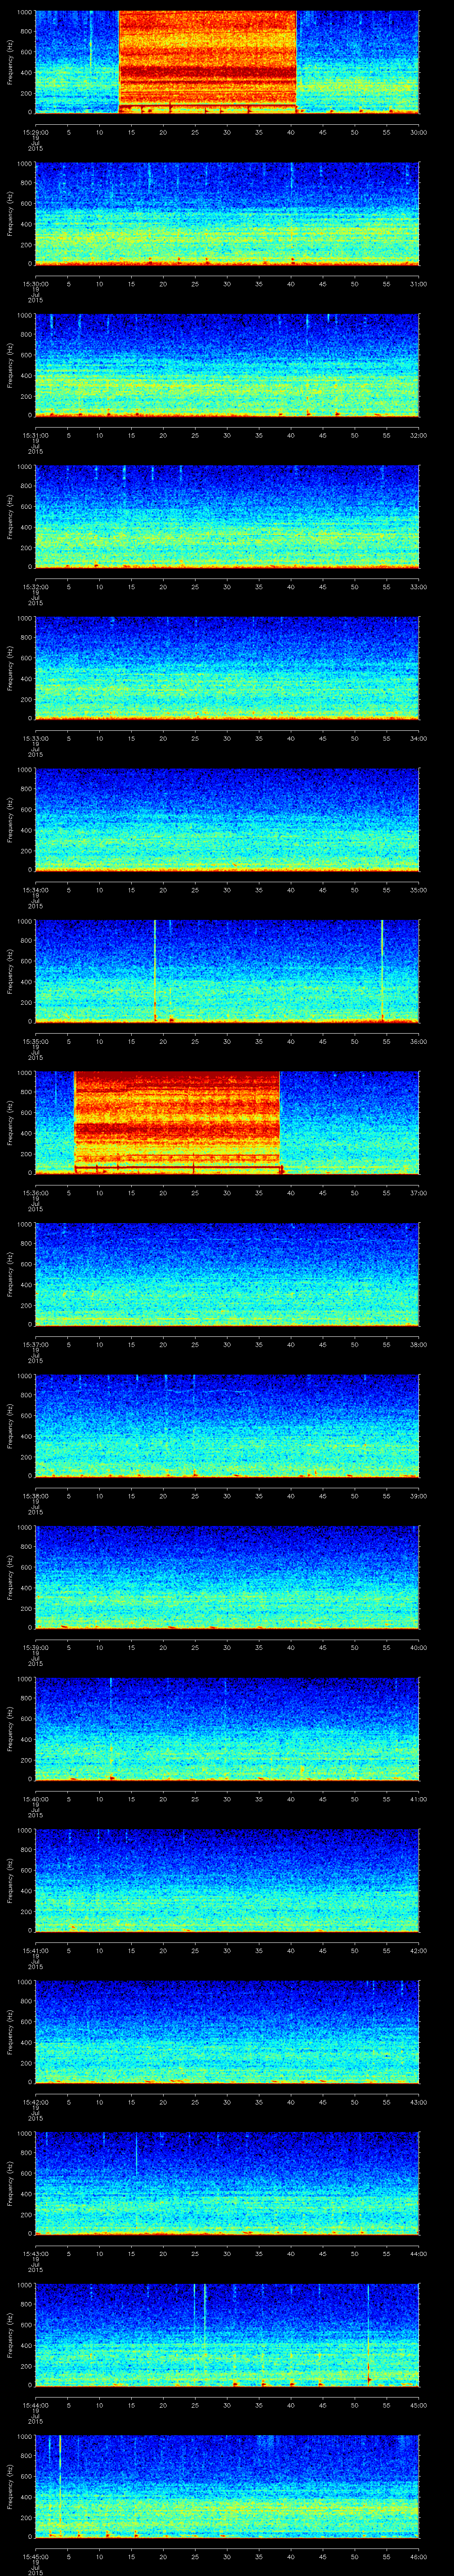Click the 15:45:00 start time label
This screenshot has width=454, height=2576.
(35, 2556)
